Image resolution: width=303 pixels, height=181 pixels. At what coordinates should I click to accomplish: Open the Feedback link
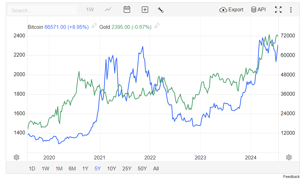pos(291,177)
